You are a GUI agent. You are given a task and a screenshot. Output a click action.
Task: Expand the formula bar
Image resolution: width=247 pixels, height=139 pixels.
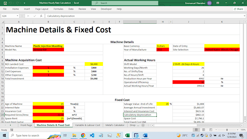(244, 16)
